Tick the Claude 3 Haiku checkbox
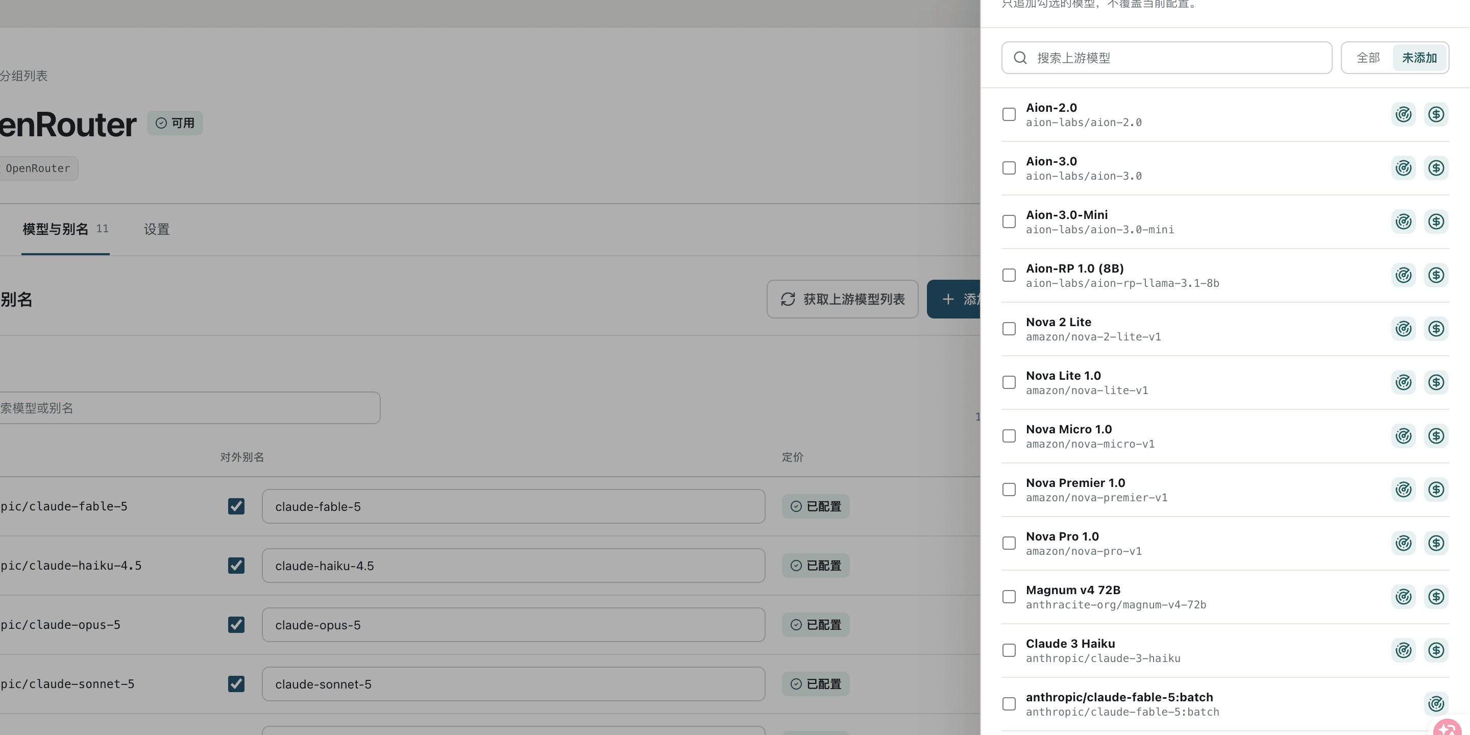1470x735 pixels. (x=1009, y=651)
